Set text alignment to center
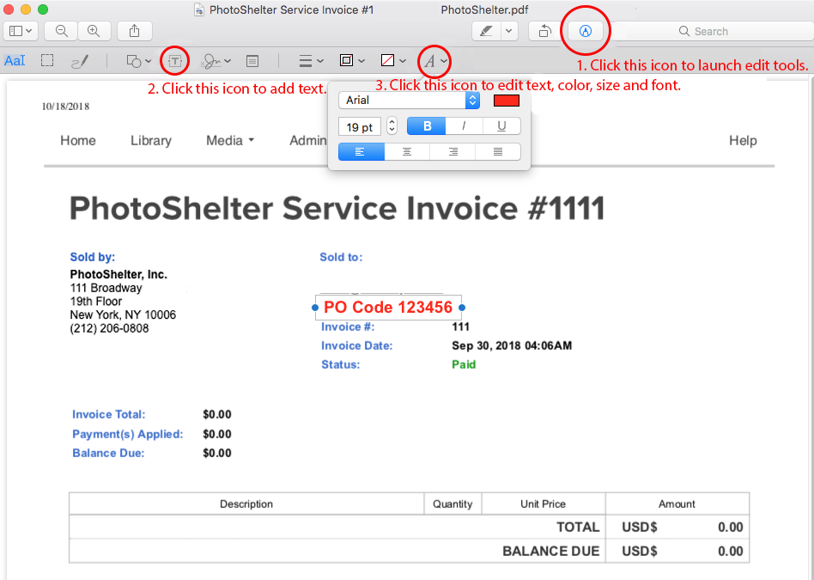The image size is (814, 580). tap(407, 152)
